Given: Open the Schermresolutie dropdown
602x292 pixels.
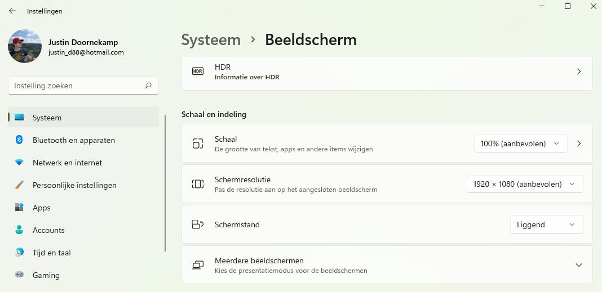Looking at the screenshot, I should tap(524, 184).
